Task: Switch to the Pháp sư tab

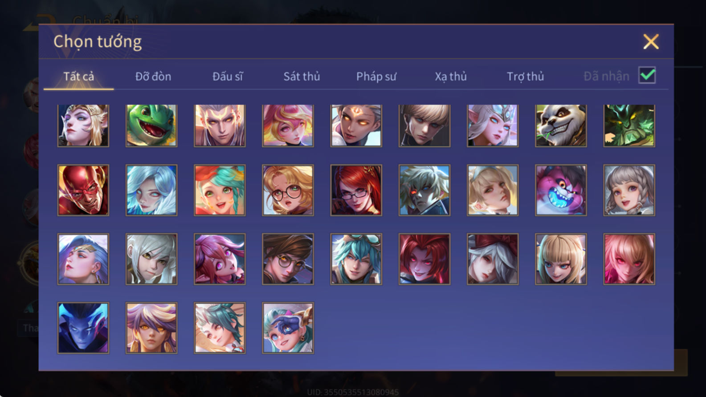Action: [x=376, y=77]
